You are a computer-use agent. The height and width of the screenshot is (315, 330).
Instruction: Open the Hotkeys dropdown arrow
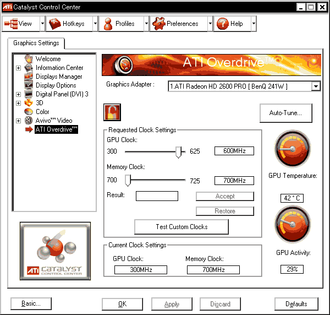pos(95,24)
